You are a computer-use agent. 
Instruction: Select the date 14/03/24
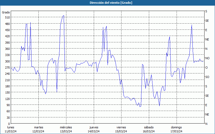tap(94, 131)
